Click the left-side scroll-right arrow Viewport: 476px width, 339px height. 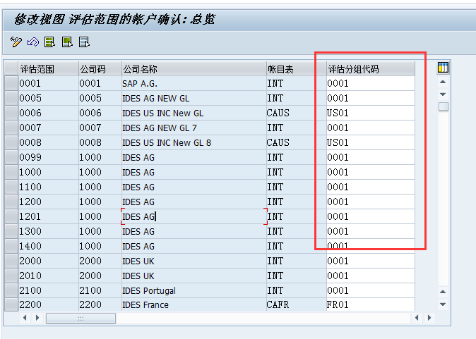click(37, 318)
